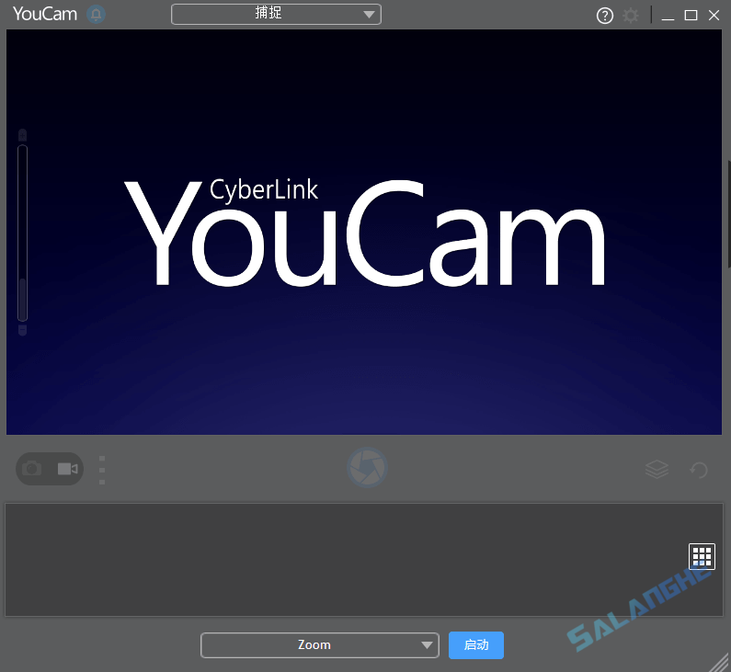Switch to video recording mode
This screenshot has width=731, height=672.
(68, 468)
